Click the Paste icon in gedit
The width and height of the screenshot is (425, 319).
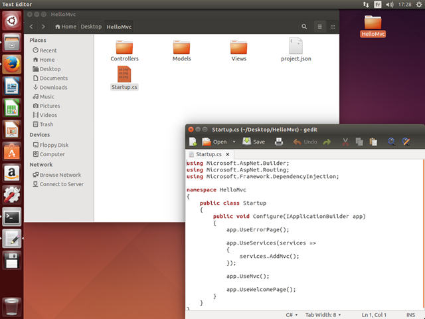click(373, 142)
